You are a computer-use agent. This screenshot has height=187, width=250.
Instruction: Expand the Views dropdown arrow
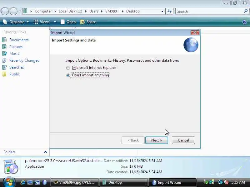pos(55,22)
